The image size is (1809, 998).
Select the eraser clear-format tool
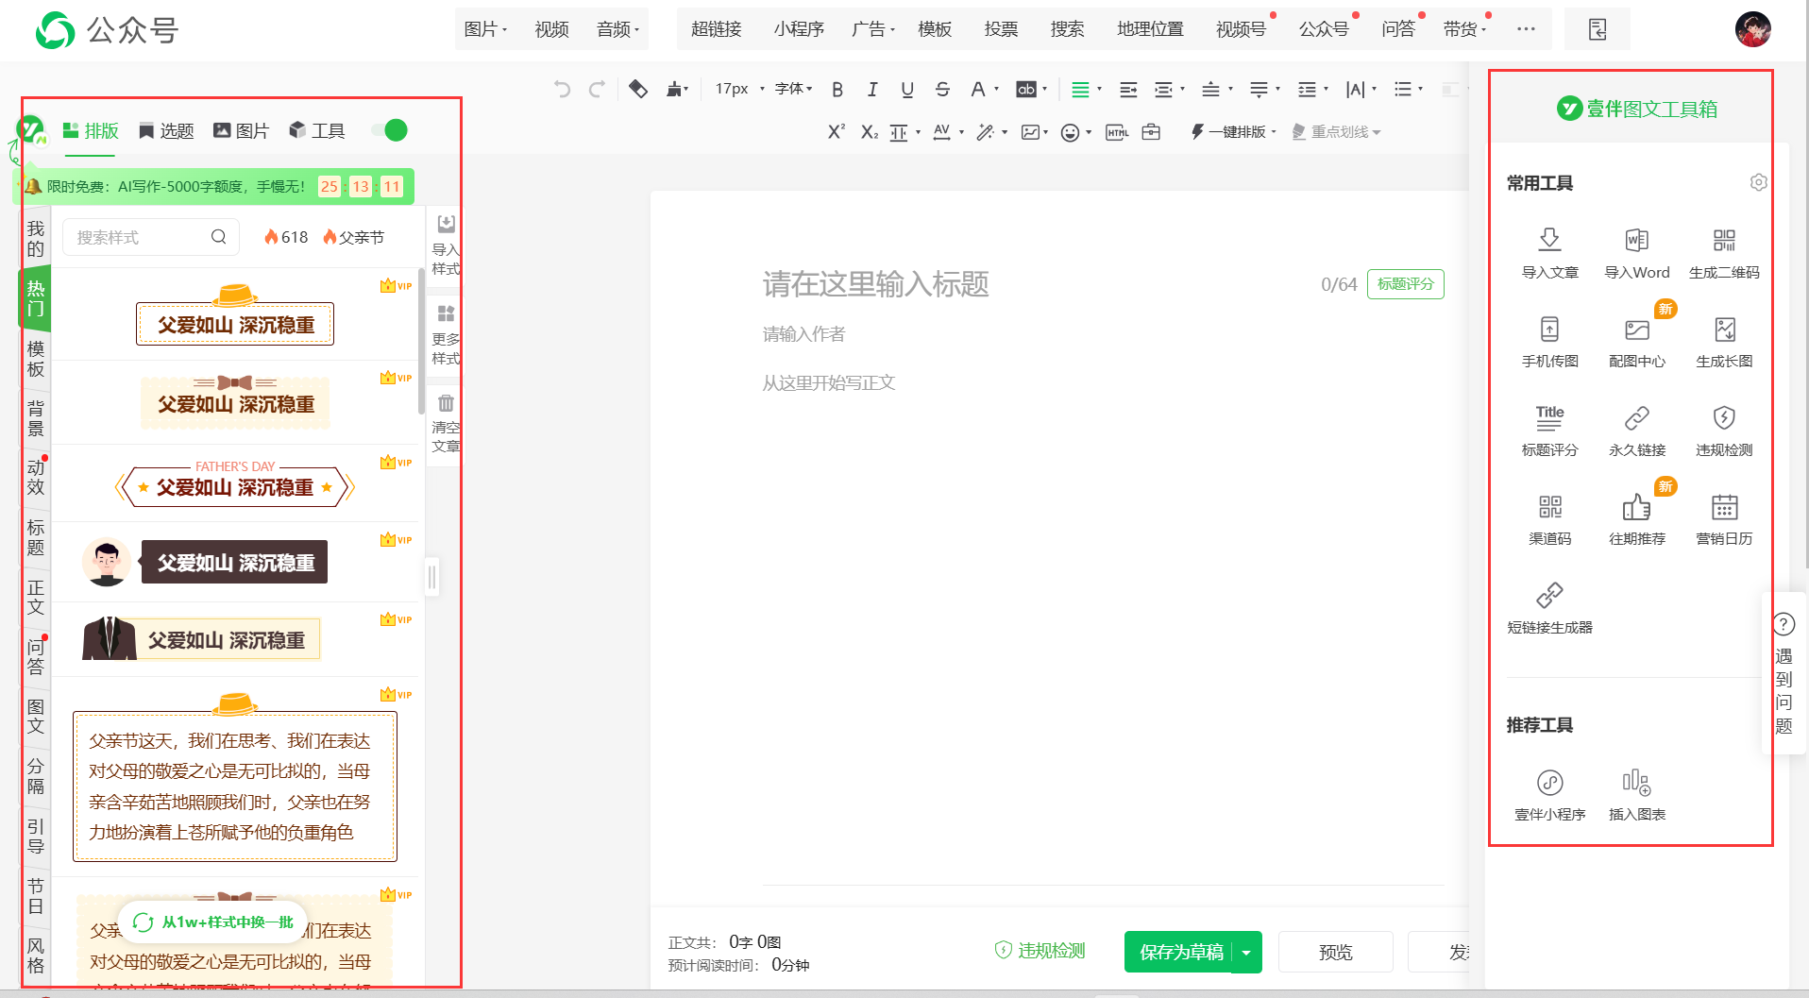click(x=638, y=90)
